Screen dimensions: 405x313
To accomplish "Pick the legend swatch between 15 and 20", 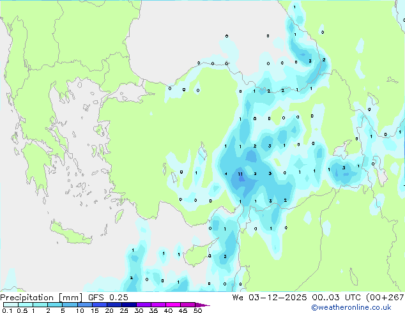I will pyautogui.click(x=100, y=305).
